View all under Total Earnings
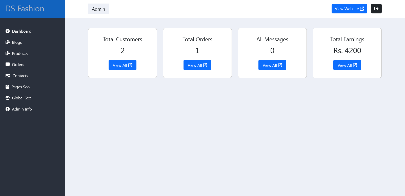405x196 pixels. point(347,65)
